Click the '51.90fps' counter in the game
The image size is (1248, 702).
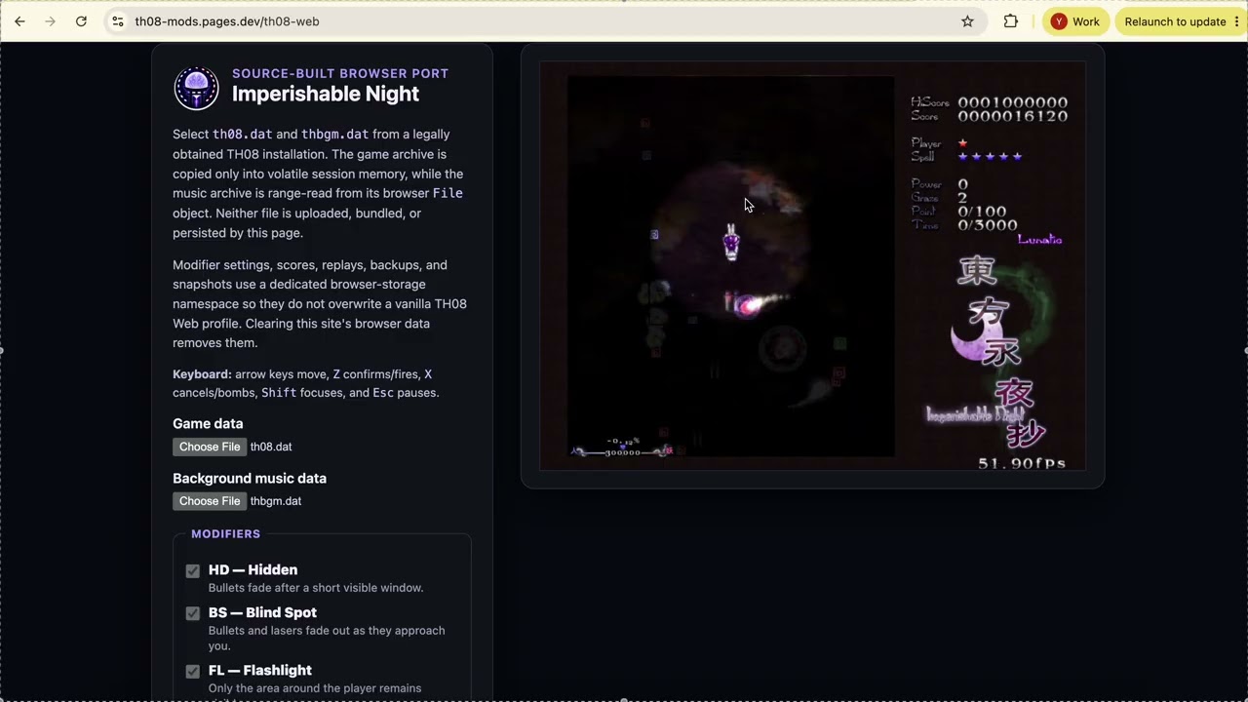(1022, 463)
